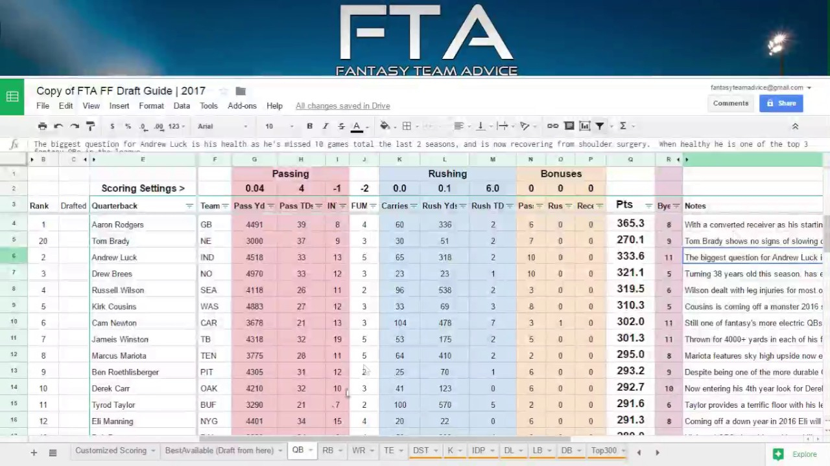830x466 pixels.
Task: Click the Print icon in toolbar
Action: tap(42, 126)
